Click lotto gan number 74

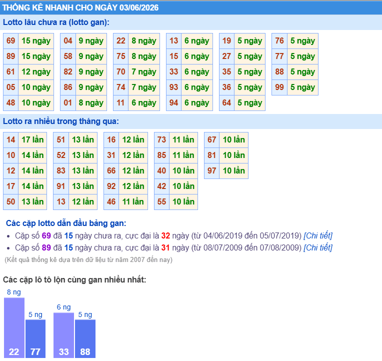coord(121,87)
